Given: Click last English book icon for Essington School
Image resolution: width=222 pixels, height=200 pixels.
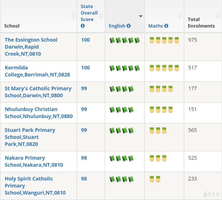Looking at the screenshot, I should click(x=137, y=40).
